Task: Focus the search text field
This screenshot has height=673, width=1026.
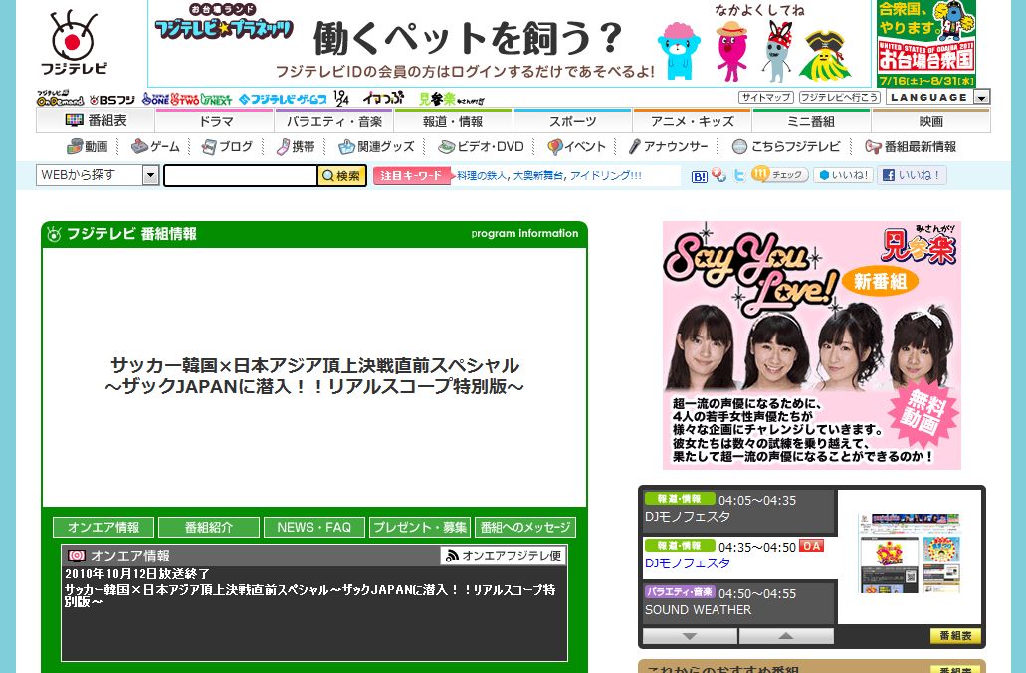Action: (241, 175)
